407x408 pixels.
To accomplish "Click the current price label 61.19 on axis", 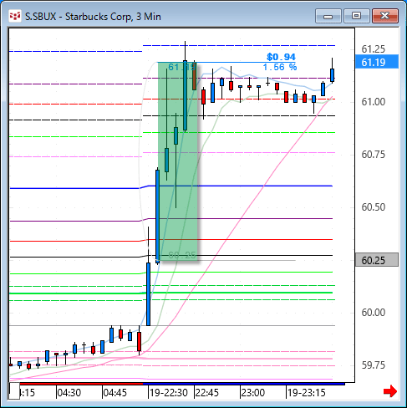I will [x=377, y=62].
